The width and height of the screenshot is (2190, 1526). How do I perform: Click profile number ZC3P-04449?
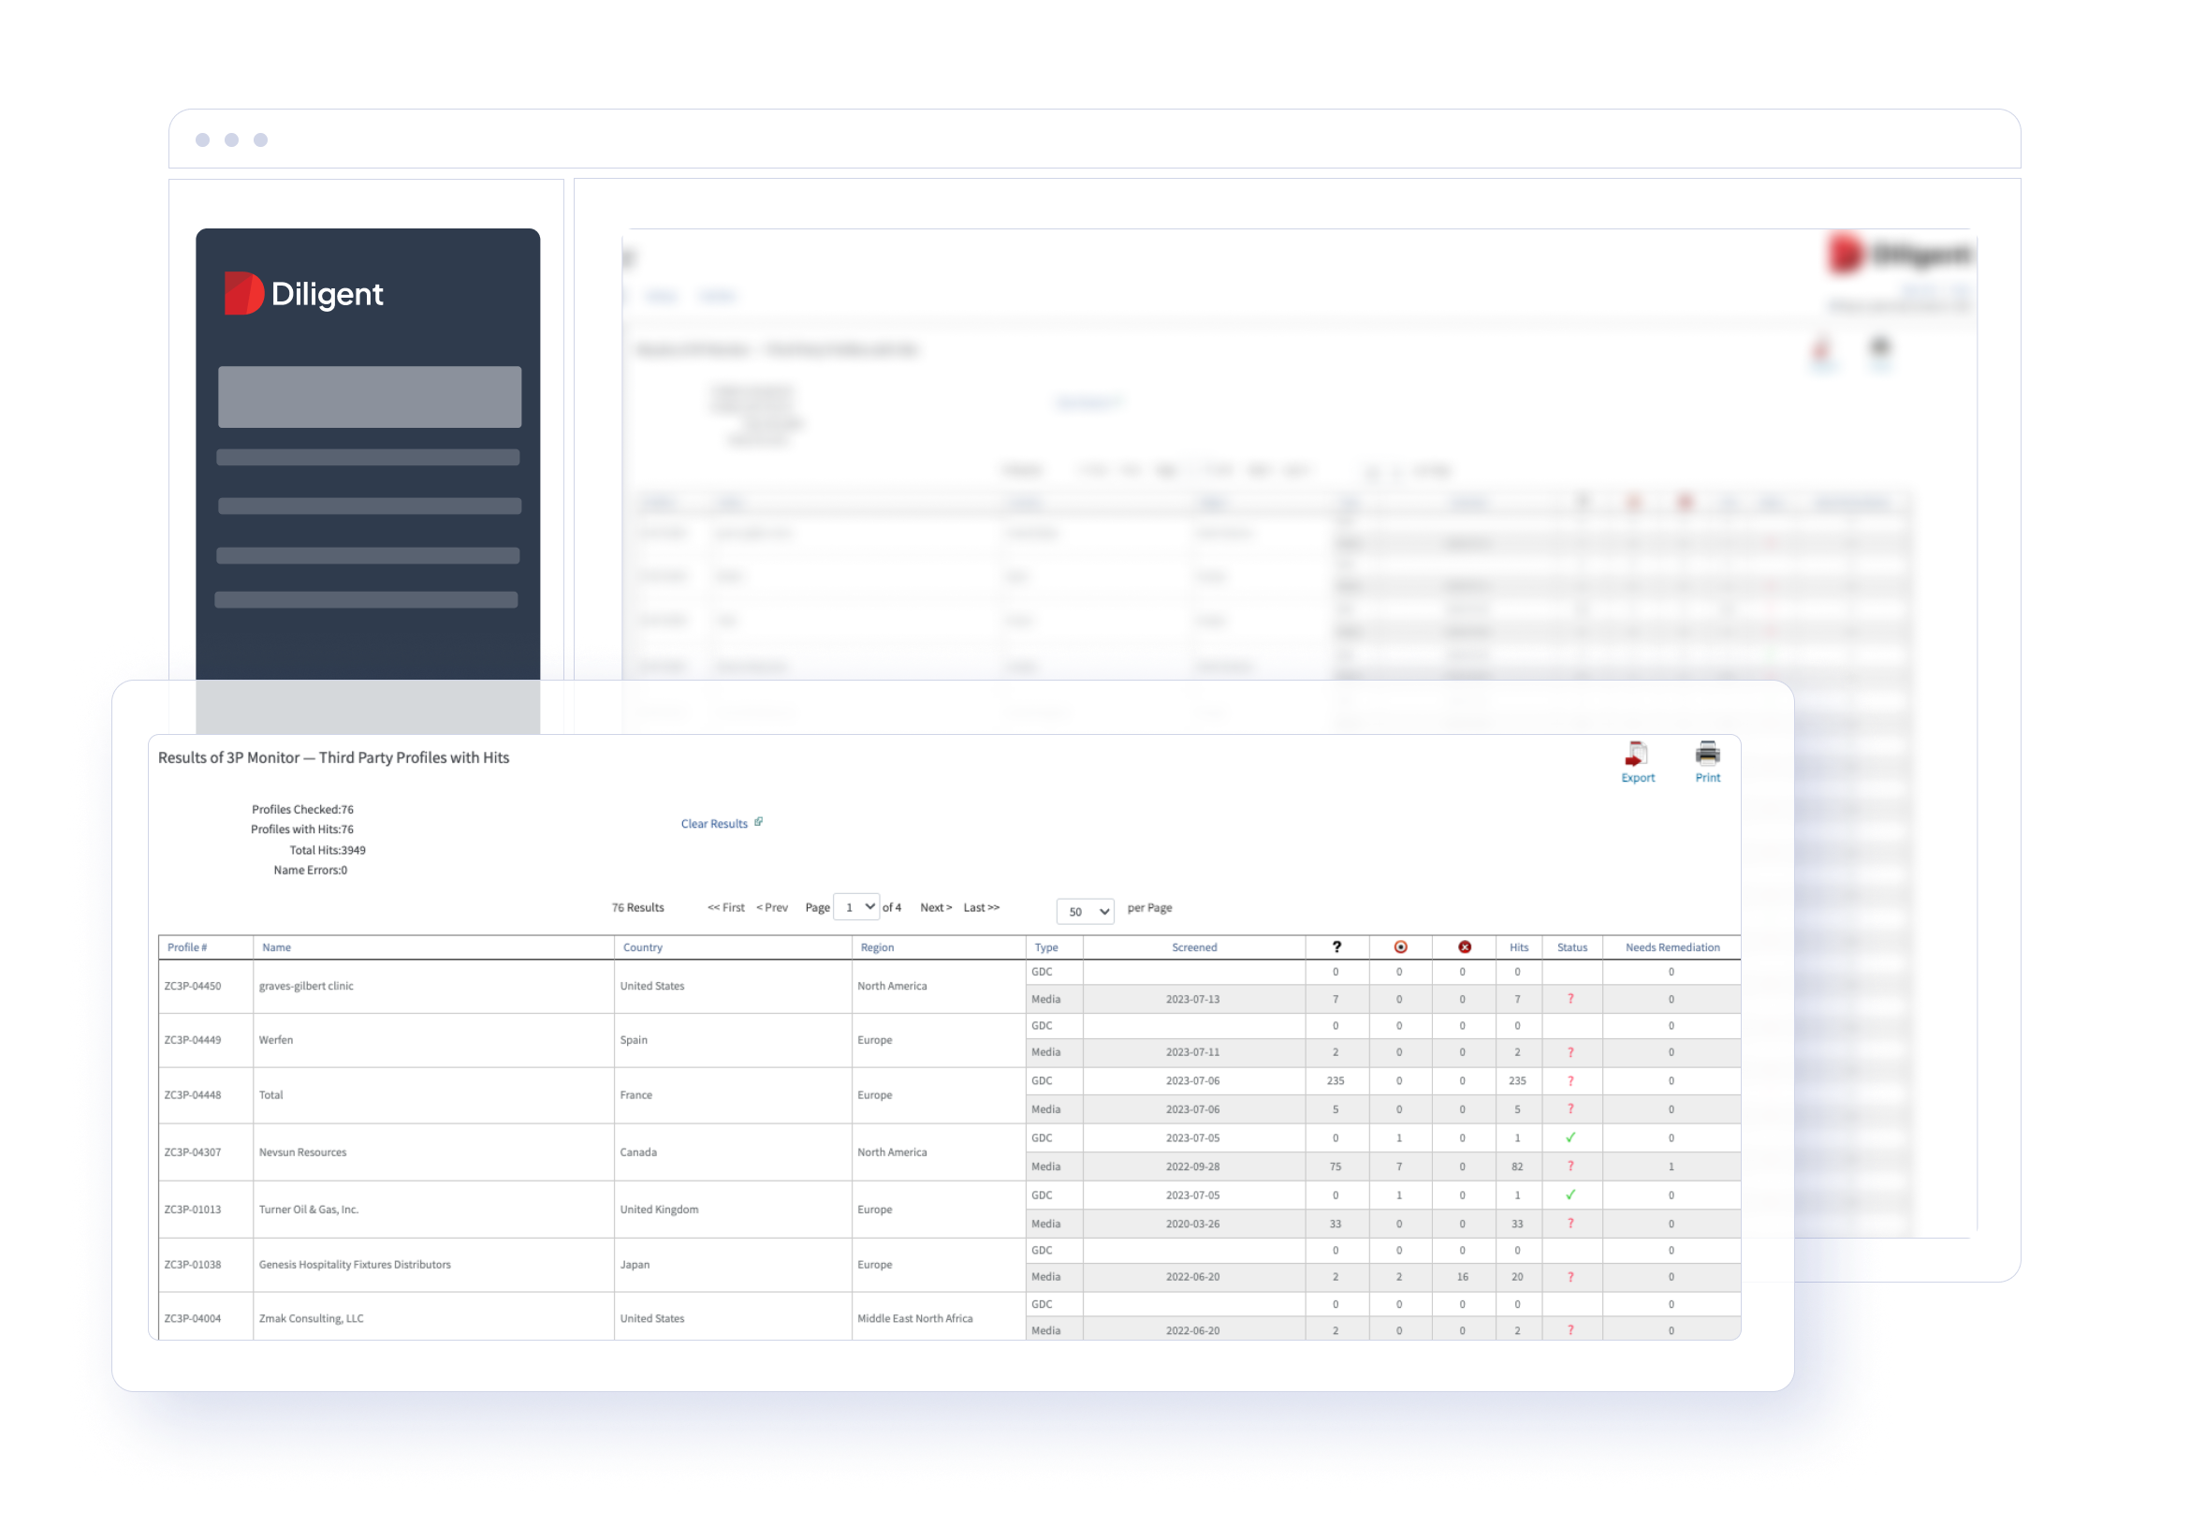pos(193,1039)
